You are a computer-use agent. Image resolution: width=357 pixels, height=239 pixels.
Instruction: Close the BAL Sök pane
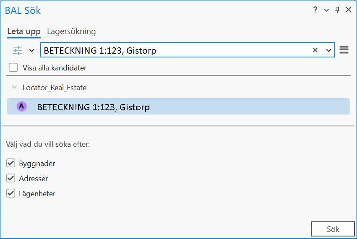348,10
